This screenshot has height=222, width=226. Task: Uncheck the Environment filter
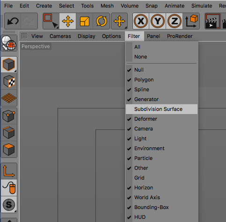pyautogui.click(x=161, y=148)
